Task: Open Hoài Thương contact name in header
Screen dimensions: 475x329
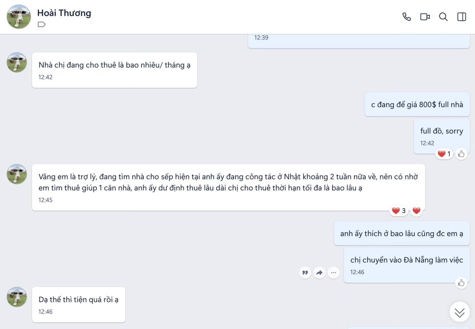Action: point(64,13)
